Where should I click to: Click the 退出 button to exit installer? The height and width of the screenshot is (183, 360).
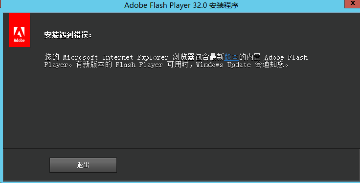(83, 165)
